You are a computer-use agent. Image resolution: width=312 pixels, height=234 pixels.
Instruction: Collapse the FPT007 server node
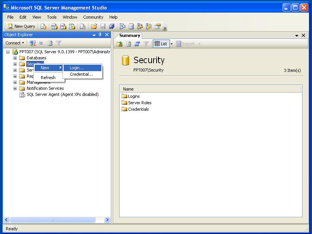pyautogui.click(x=8, y=52)
